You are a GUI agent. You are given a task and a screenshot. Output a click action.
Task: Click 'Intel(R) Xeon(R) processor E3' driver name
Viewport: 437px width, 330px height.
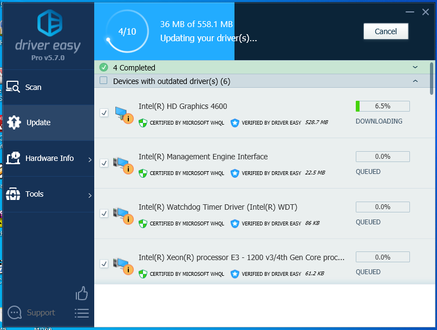(x=242, y=257)
